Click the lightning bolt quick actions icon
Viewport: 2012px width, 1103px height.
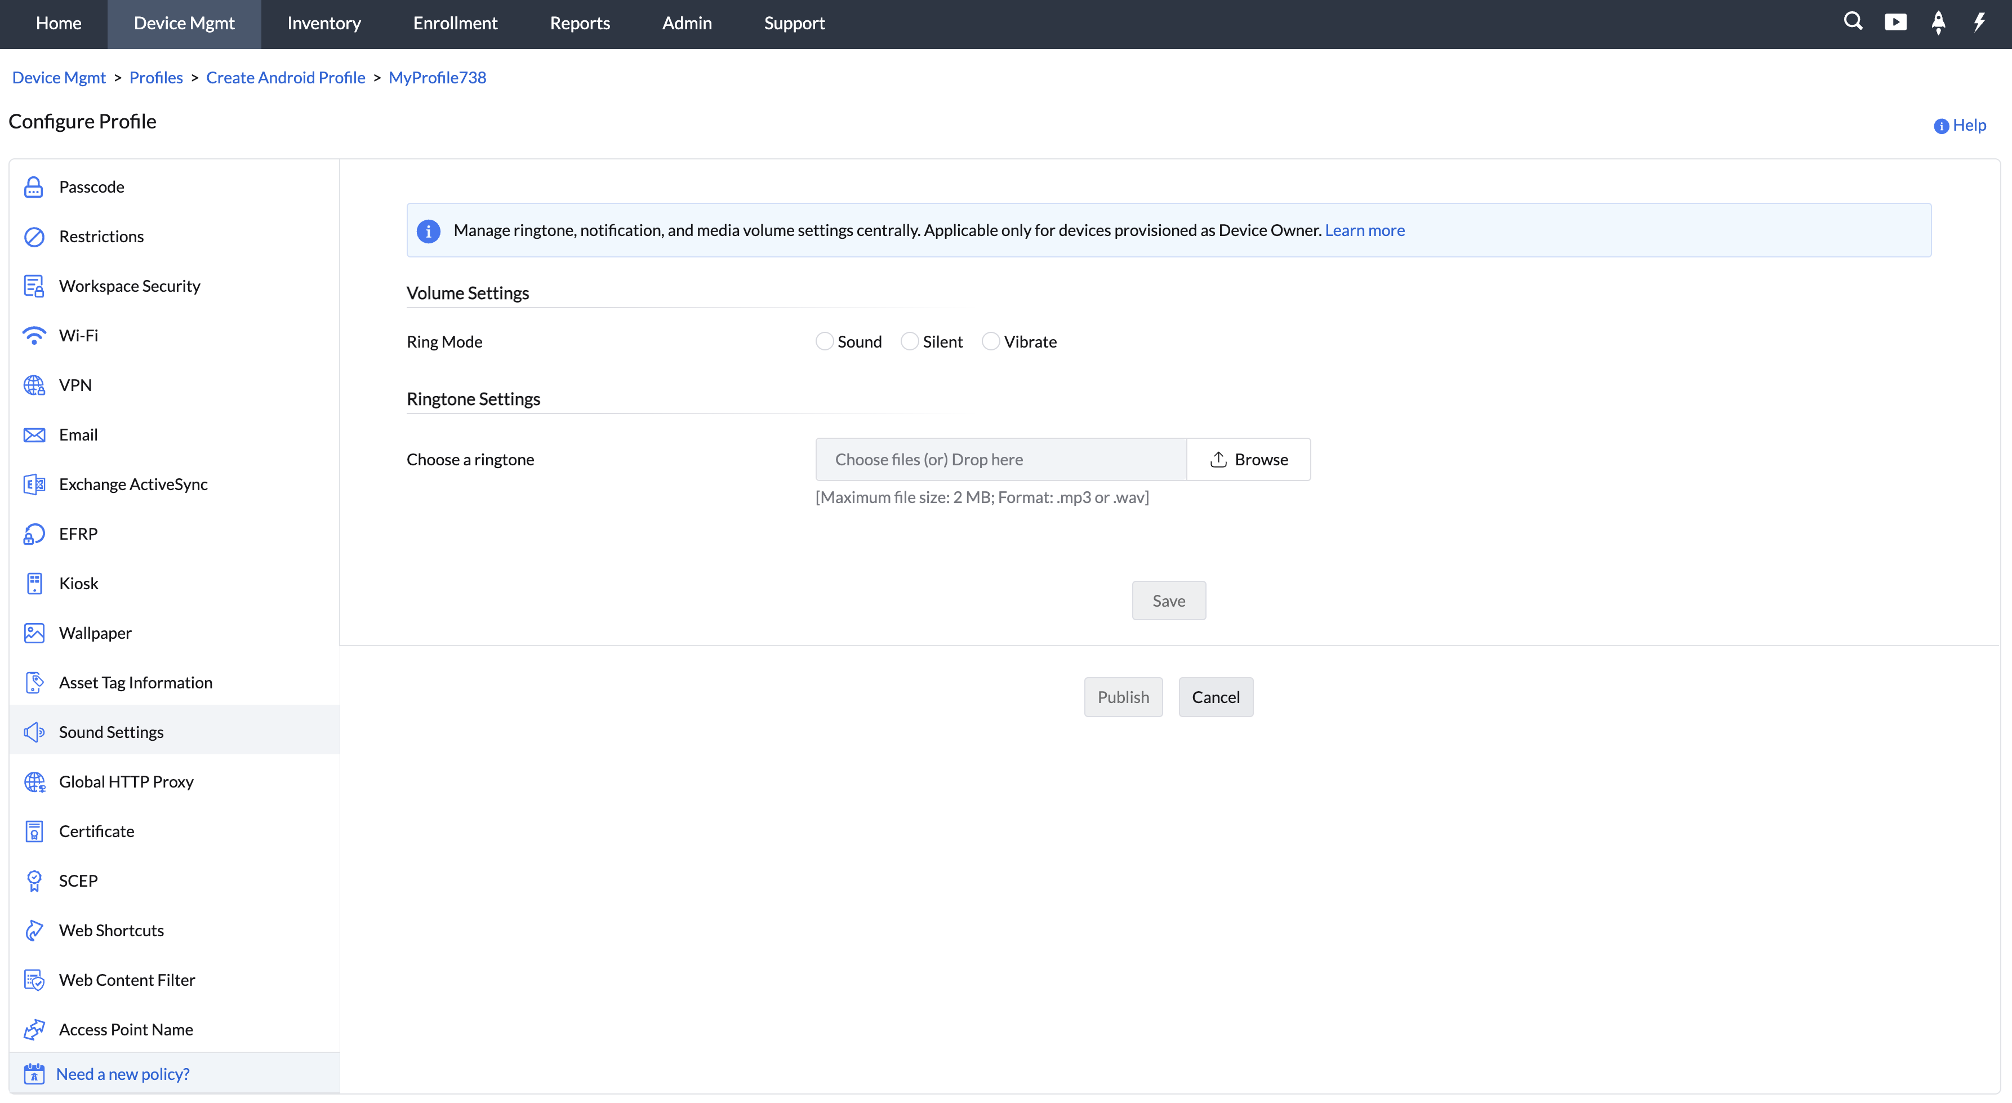coord(1979,22)
